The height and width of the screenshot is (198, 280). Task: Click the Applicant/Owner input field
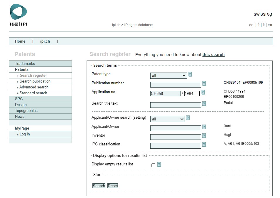click(176, 128)
